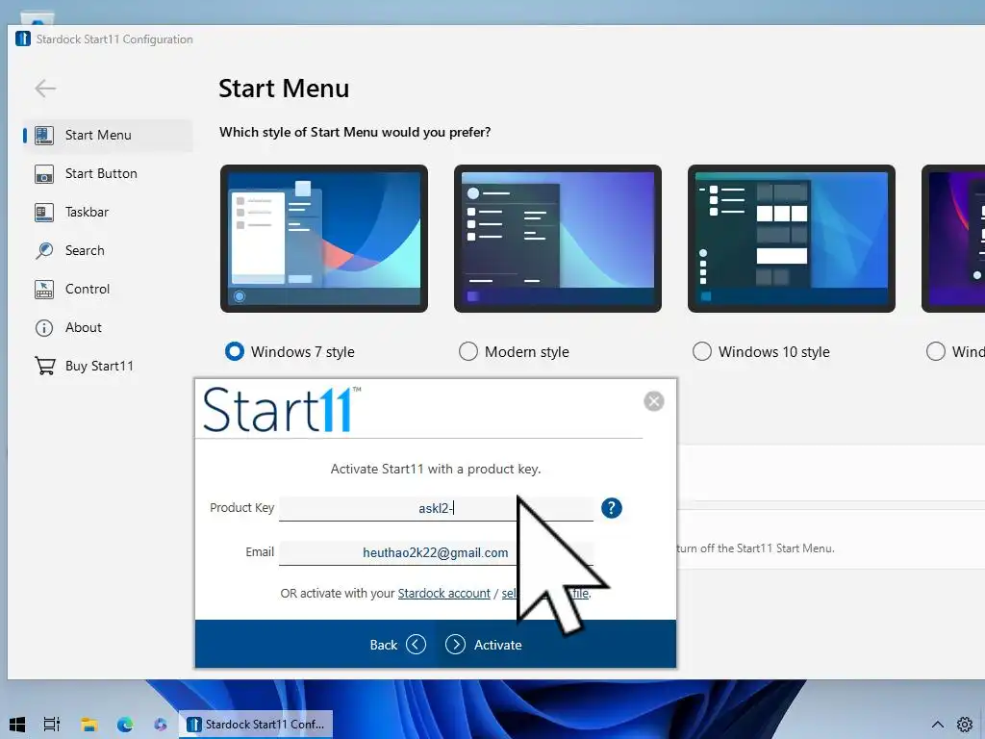Select the Windows 7 style radio button
The height and width of the screenshot is (739, 985).
[235, 351]
